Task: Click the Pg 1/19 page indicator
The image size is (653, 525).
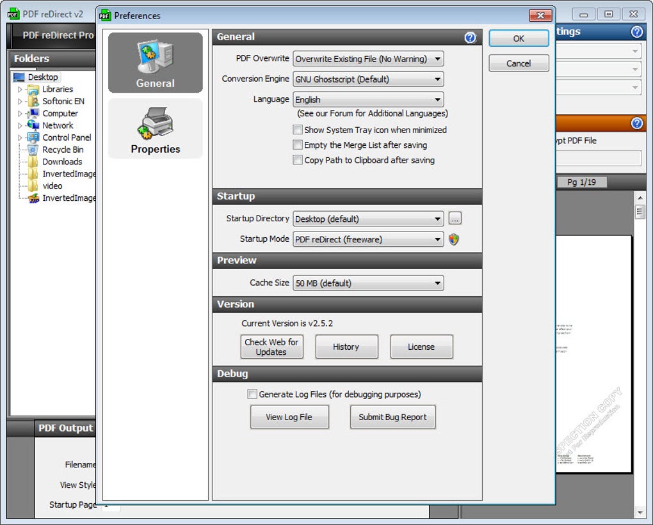Action: pos(582,182)
